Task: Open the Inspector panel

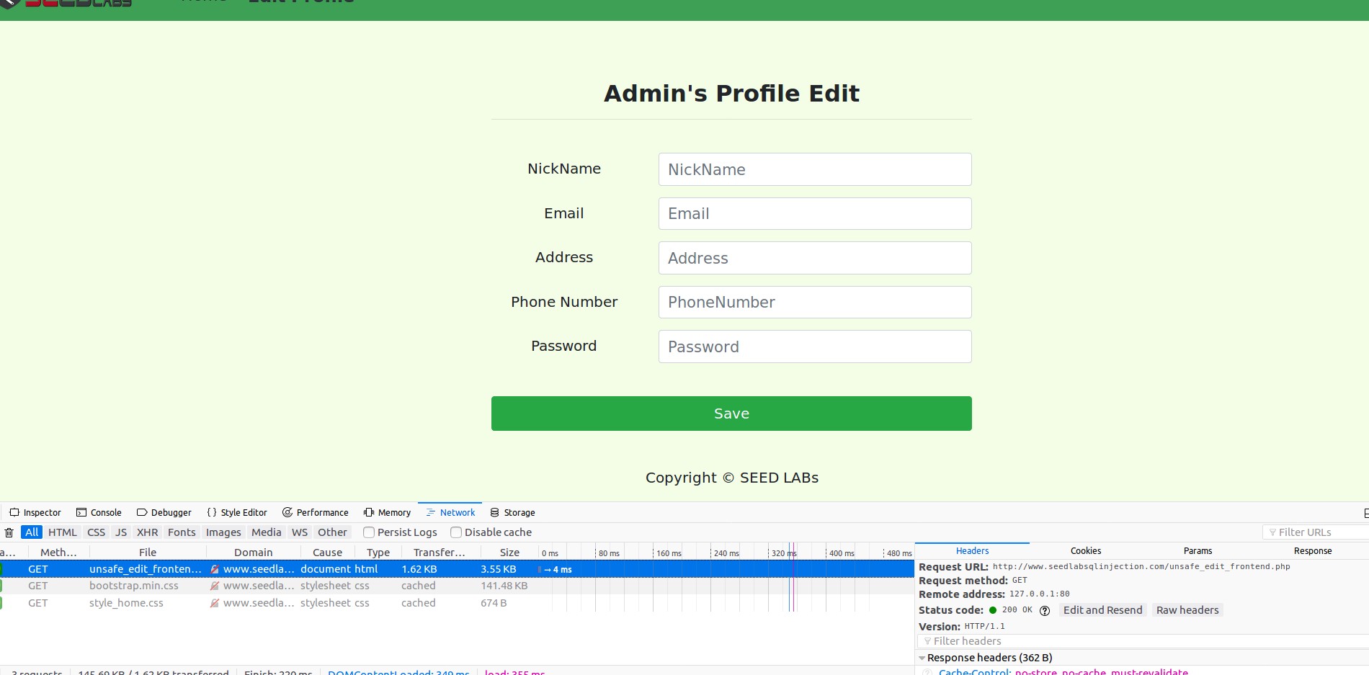Action: pos(35,512)
